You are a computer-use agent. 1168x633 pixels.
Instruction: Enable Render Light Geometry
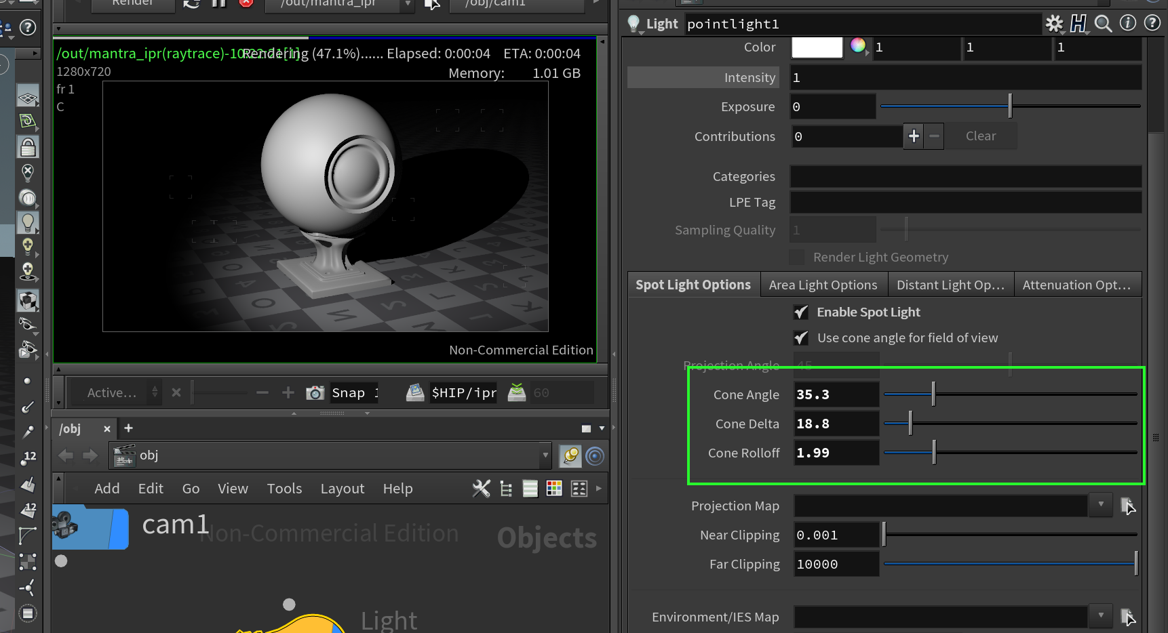(797, 257)
